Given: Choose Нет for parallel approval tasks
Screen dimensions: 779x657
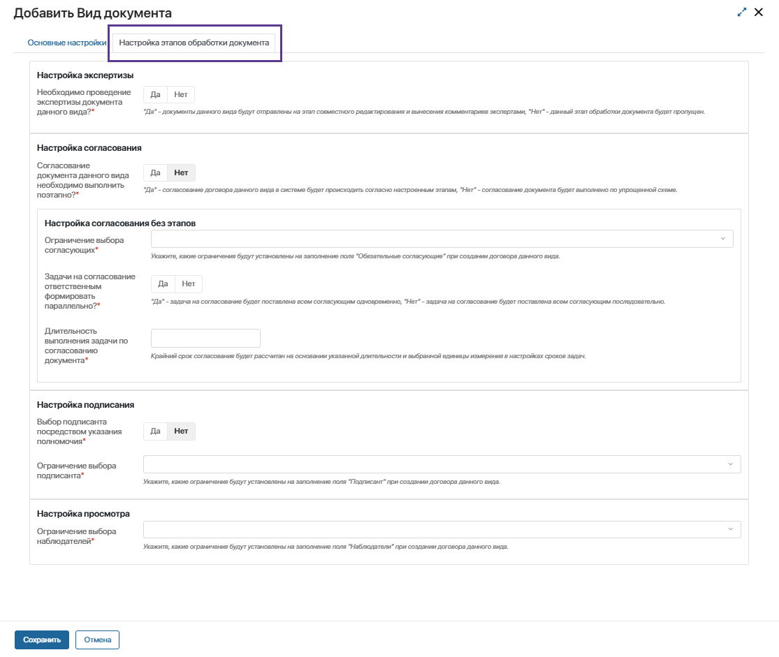Looking at the screenshot, I should point(189,284).
